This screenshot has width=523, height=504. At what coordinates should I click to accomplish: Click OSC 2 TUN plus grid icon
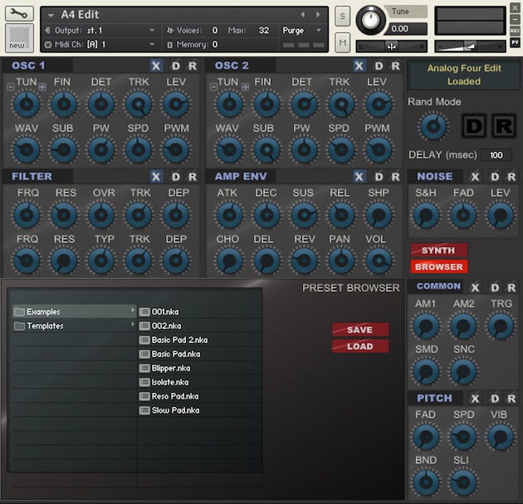click(245, 87)
